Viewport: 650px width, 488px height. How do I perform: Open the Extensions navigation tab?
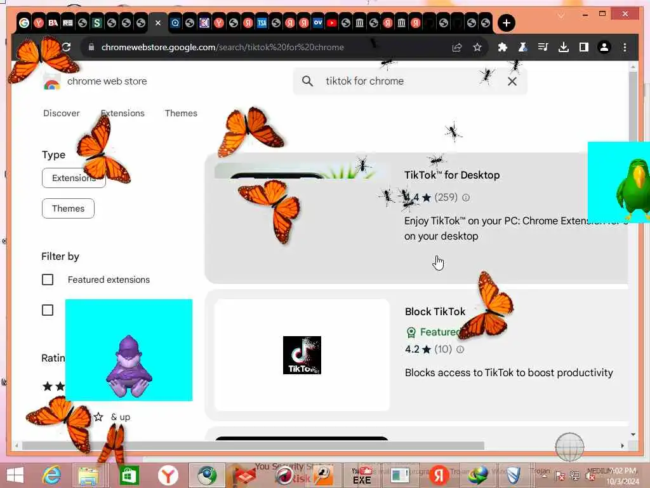coord(123,113)
